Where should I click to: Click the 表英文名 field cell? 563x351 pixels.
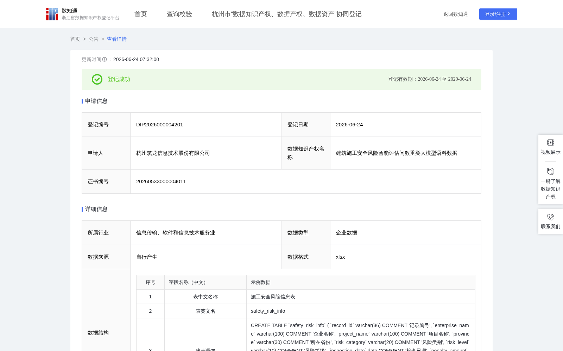click(205, 311)
